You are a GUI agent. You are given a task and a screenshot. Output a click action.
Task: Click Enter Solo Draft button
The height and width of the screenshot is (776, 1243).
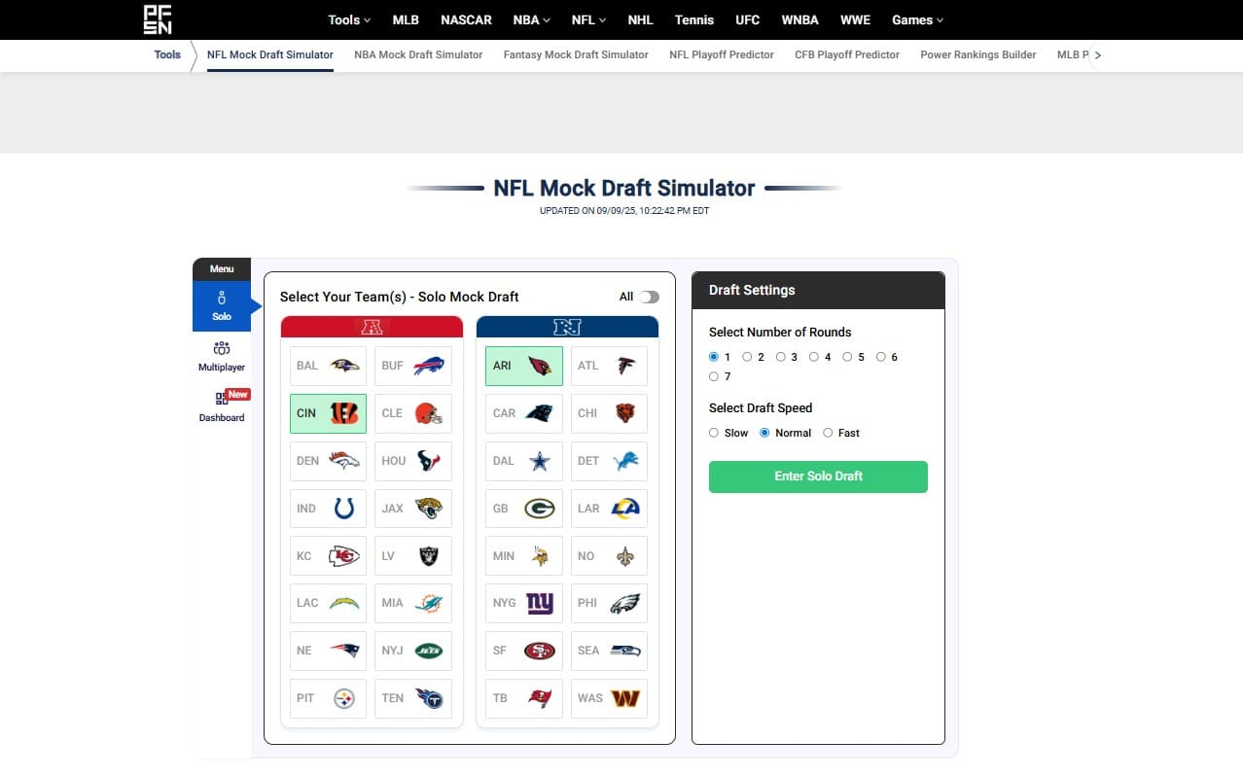click(x=818, y=476)
